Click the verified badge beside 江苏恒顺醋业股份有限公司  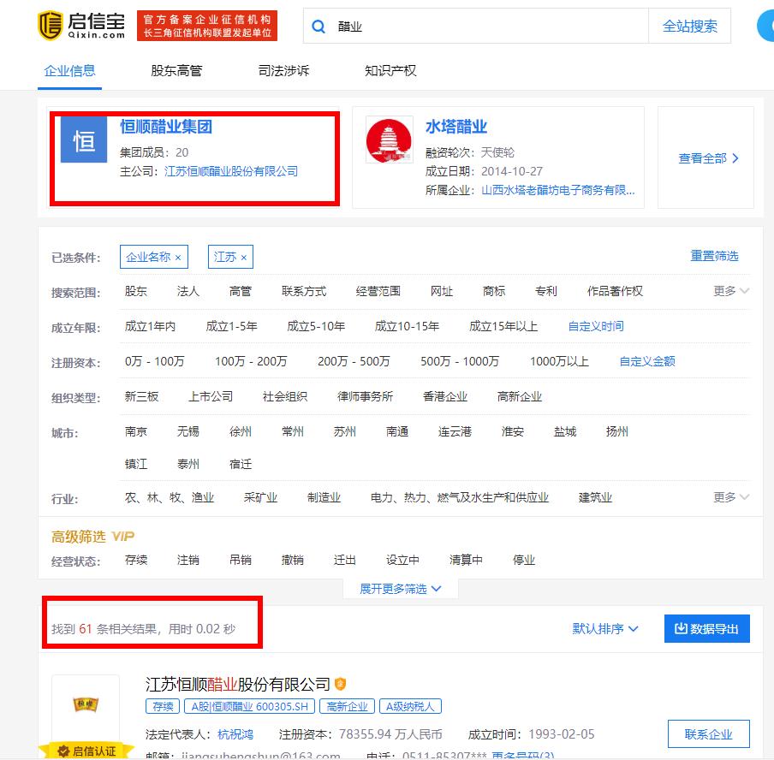(x=340, y=684)
